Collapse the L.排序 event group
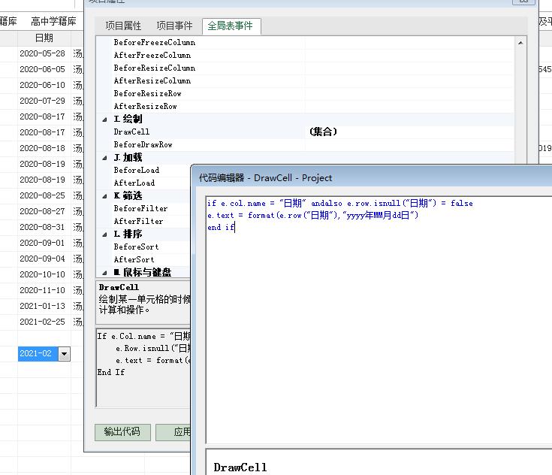552x475 pixels. (x=105, y=234)
